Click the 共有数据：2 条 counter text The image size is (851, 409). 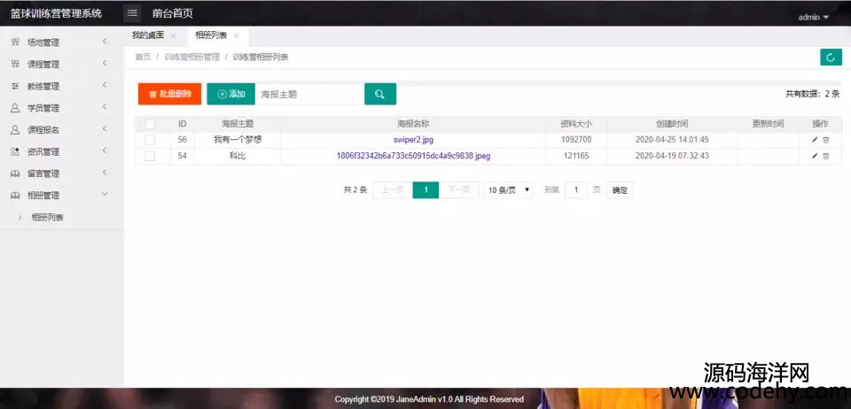813,94
